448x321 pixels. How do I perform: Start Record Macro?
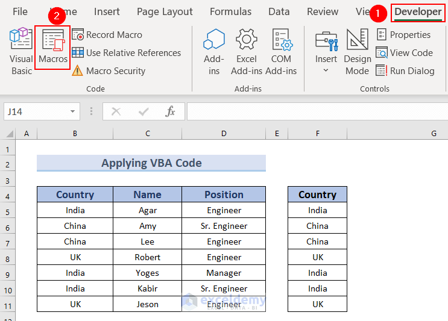tap(107, 35)
